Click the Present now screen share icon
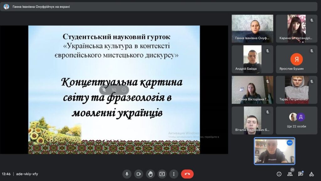Image resolution: width=321 pixels, height=181 pixels. point(162,174)
